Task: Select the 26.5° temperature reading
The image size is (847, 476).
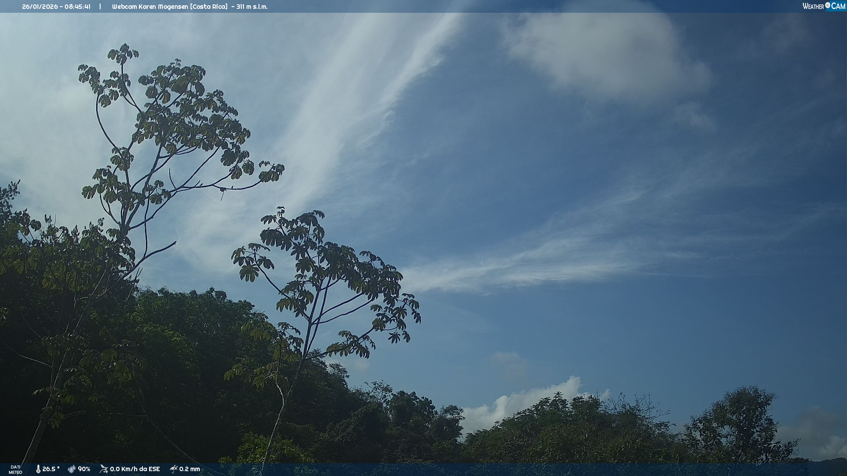Action: click(x=51, y=469)
